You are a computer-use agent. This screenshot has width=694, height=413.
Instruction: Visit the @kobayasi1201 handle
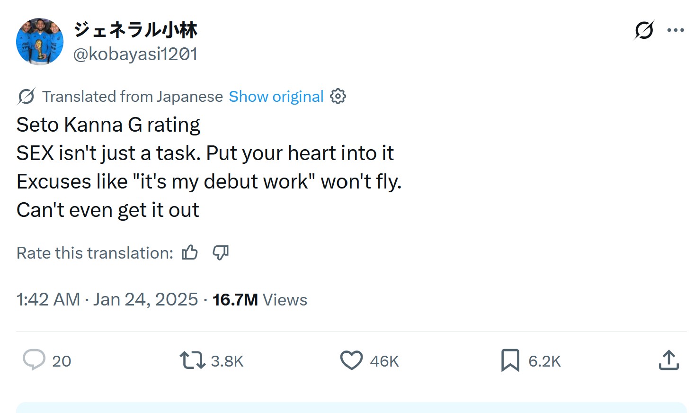point(135,54)
